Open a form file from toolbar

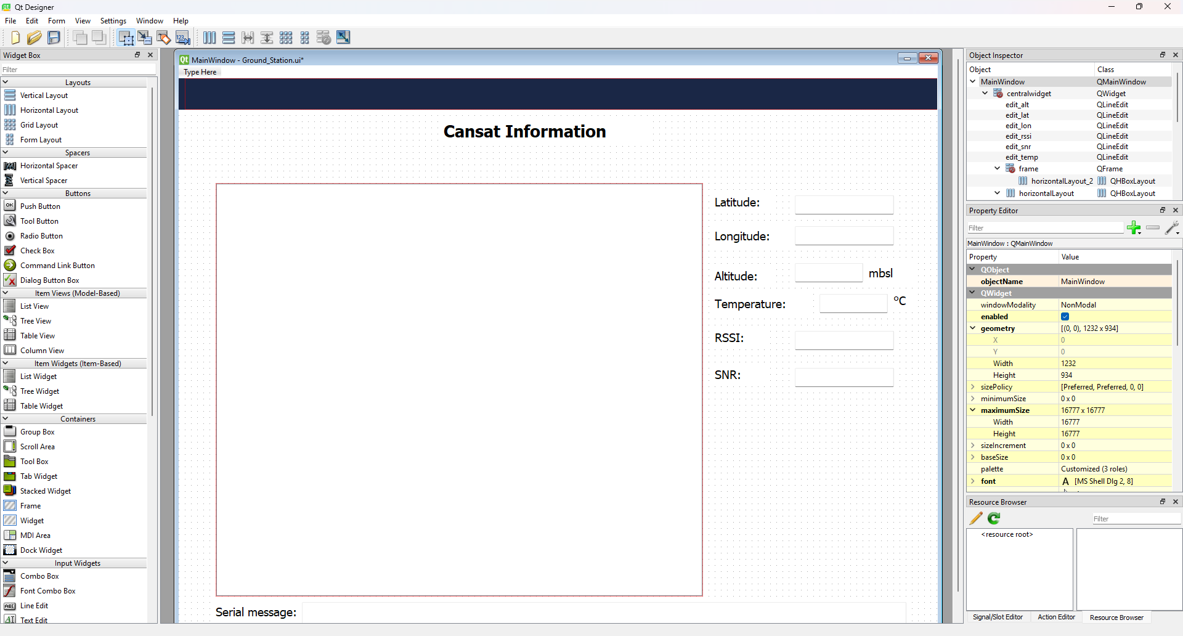click(35, 38)
